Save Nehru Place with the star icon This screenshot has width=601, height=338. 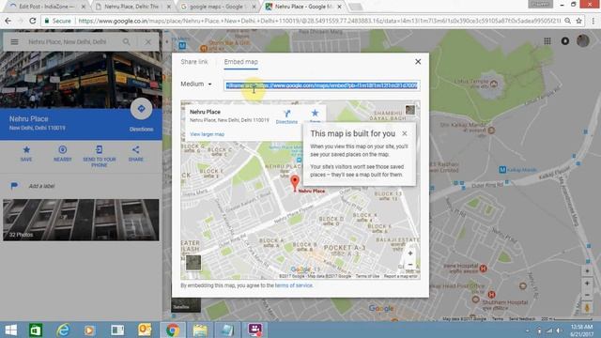click(26, 153)
